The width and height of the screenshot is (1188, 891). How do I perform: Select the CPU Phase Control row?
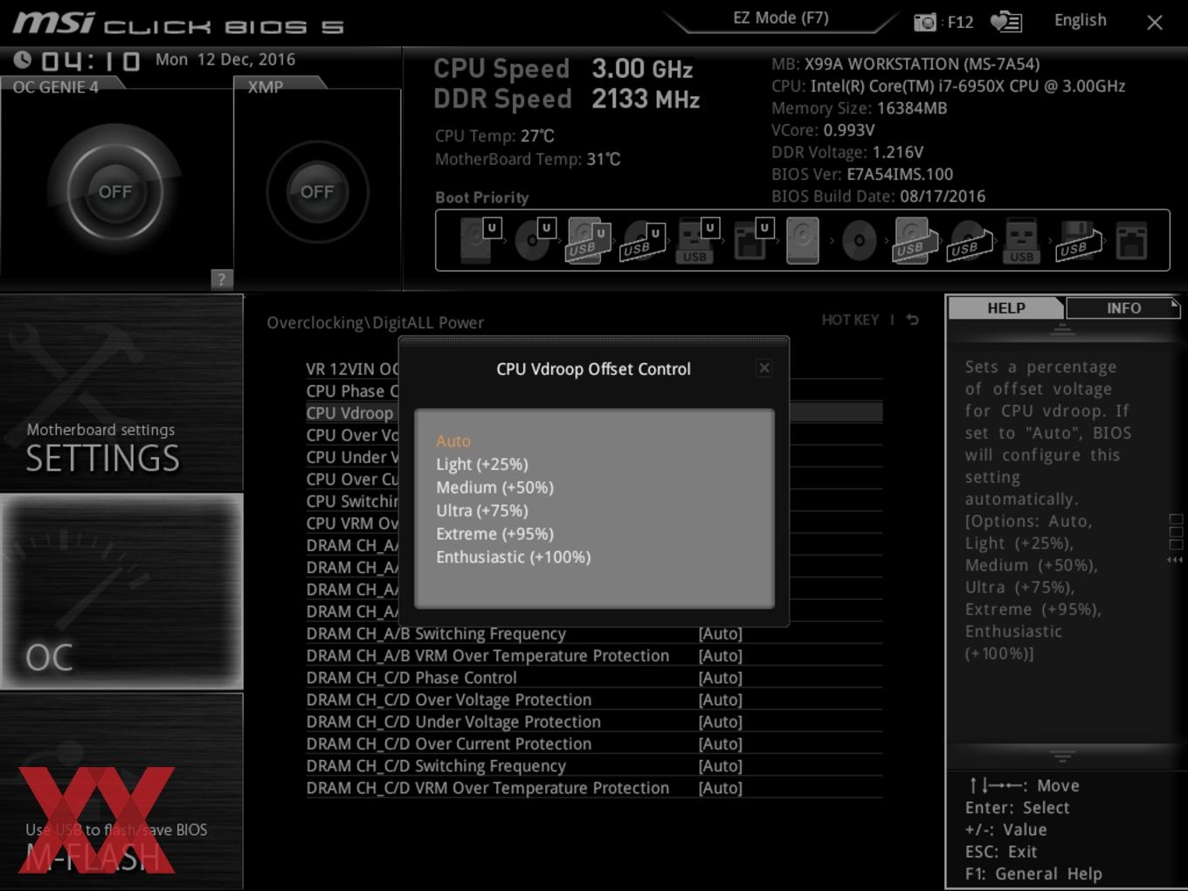(352, 390)
